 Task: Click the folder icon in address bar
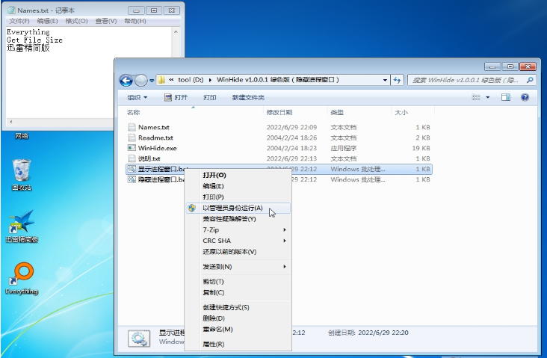coord(161,80)
